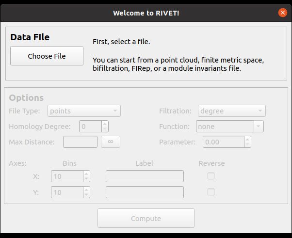The image size is (292, 238).
Task: Toggle the Reverse checkbox for X axis
Action: point(211,176)
